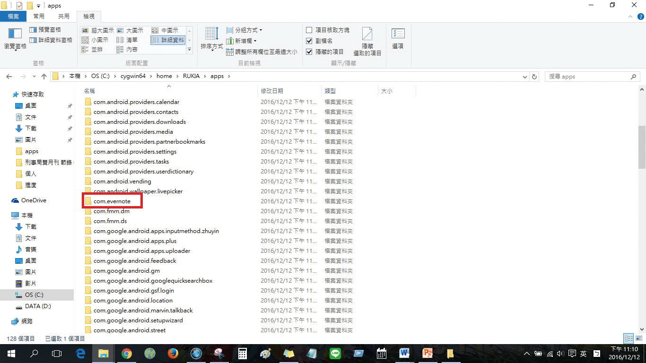Open the 排序方式 sort menu
This screenshot has width=646, height=363.
coord(212,39)
